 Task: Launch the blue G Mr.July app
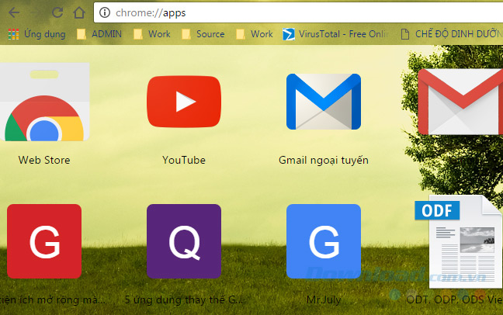point(323,241)
